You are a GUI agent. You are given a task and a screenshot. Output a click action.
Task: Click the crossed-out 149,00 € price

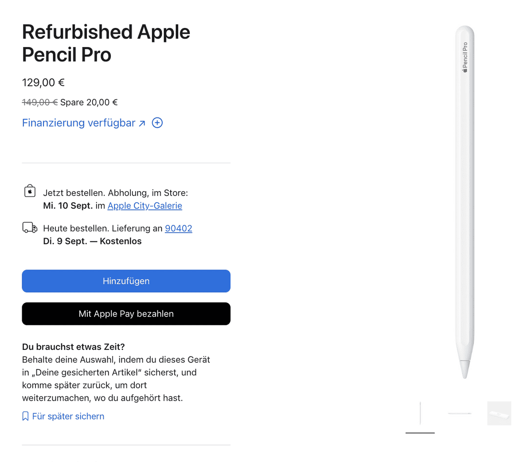pyautogui.click(x=40, y=102)
